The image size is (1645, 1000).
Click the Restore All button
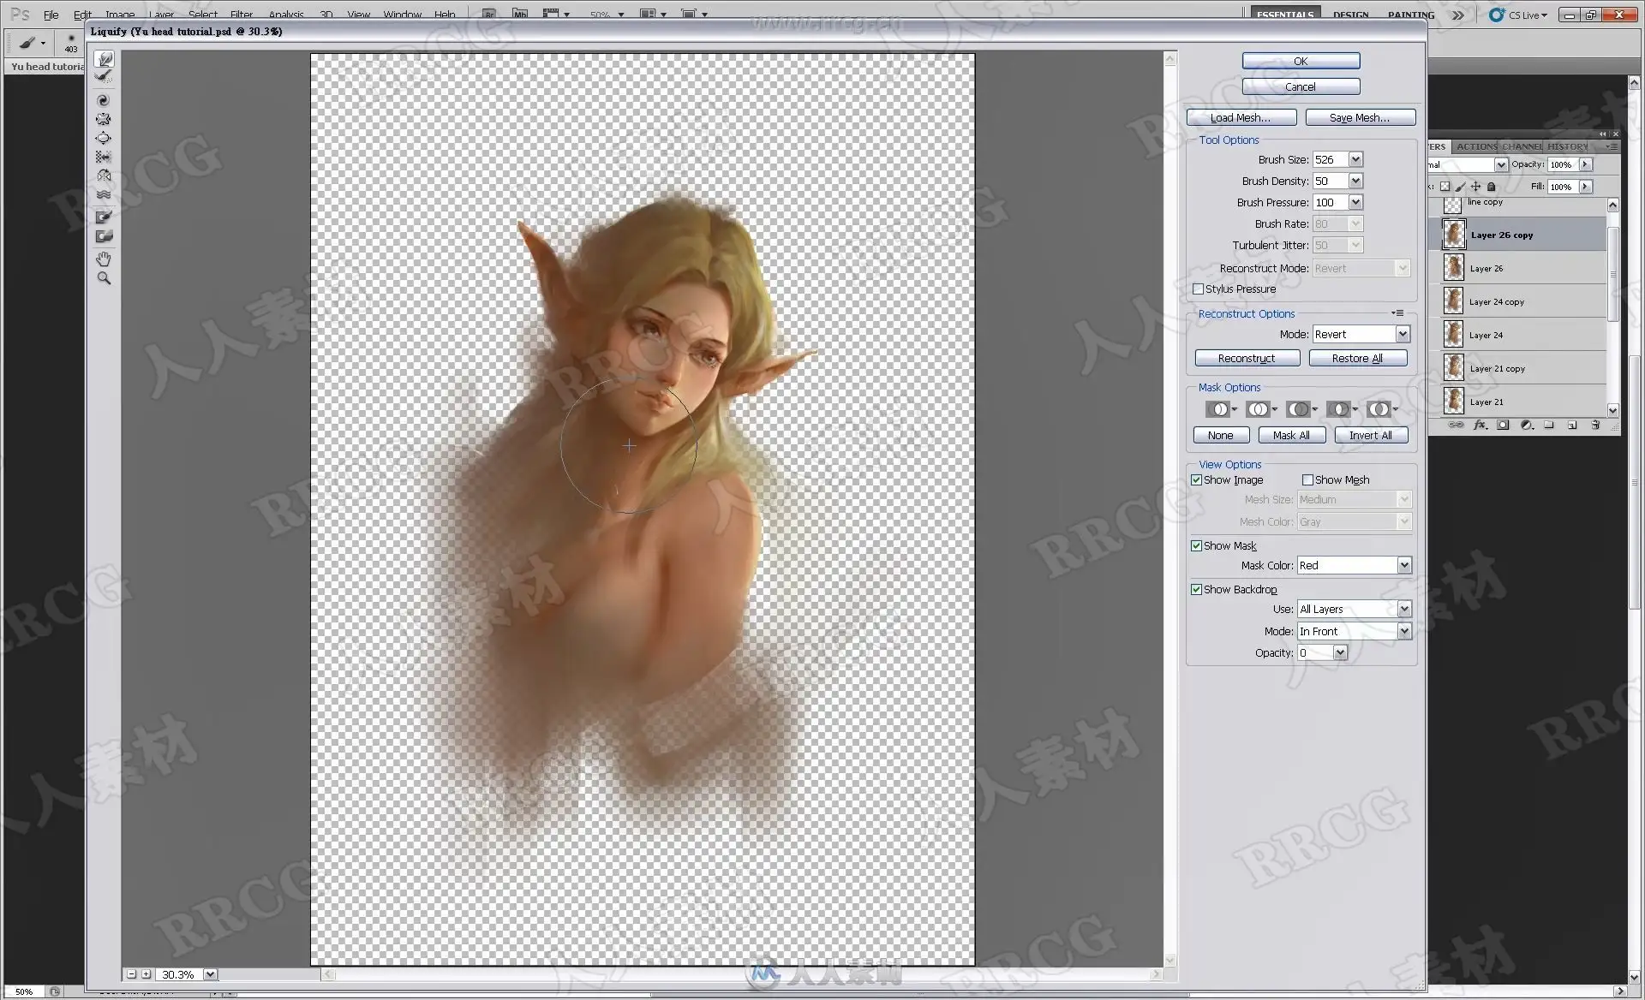[x=1357, y=359]
